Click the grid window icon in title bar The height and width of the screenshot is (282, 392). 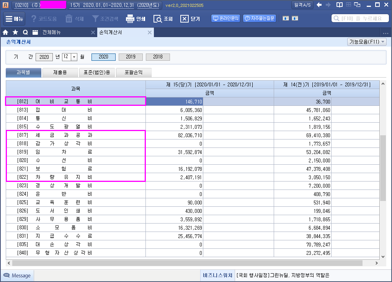[x=348, y=5]
